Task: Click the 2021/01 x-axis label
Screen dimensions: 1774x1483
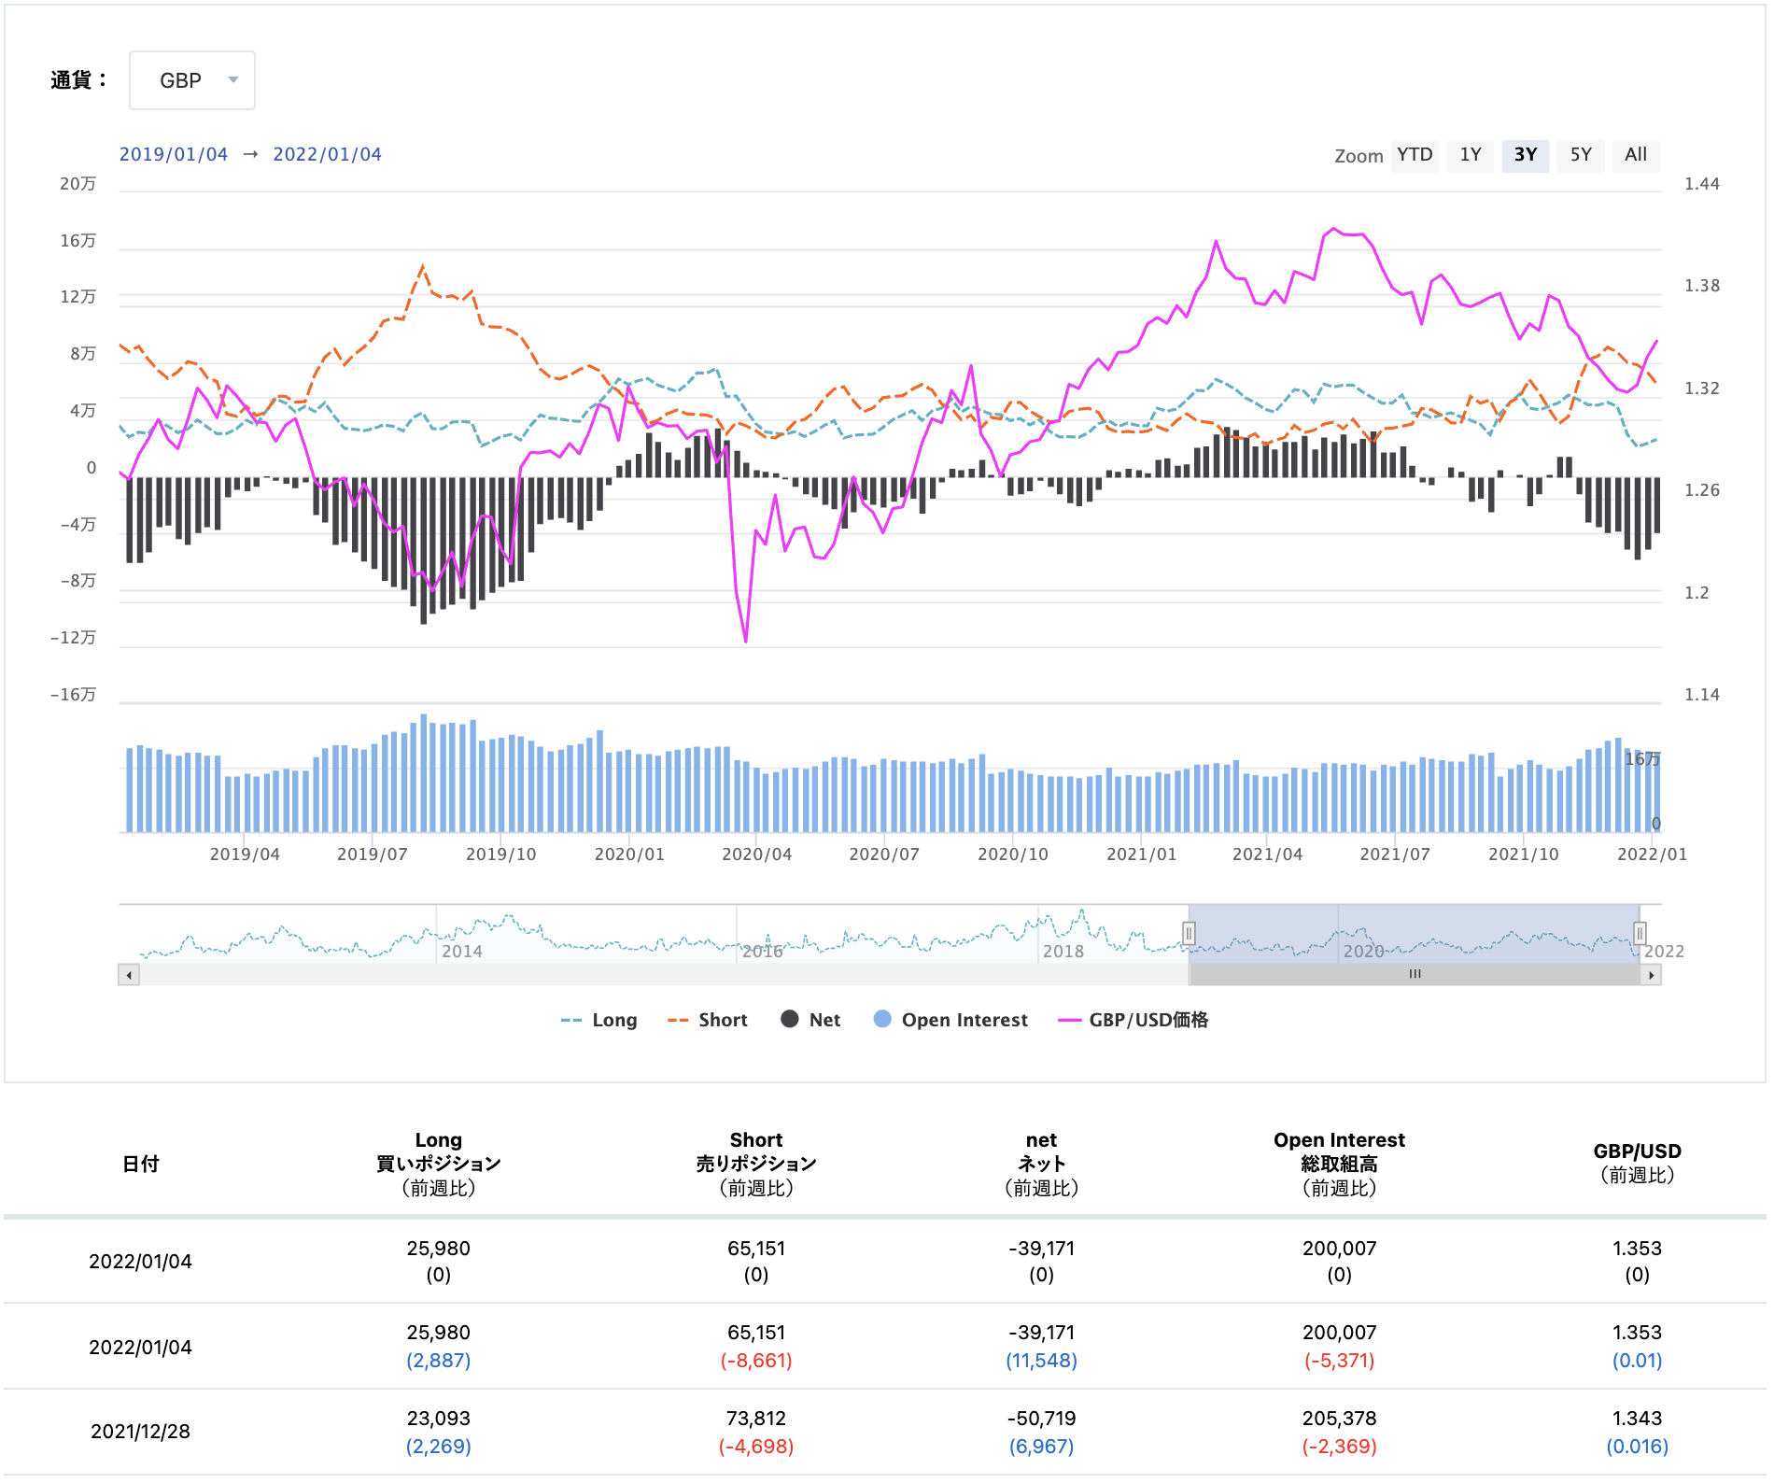Action: pyautogui.click(x=1142, y=854)
